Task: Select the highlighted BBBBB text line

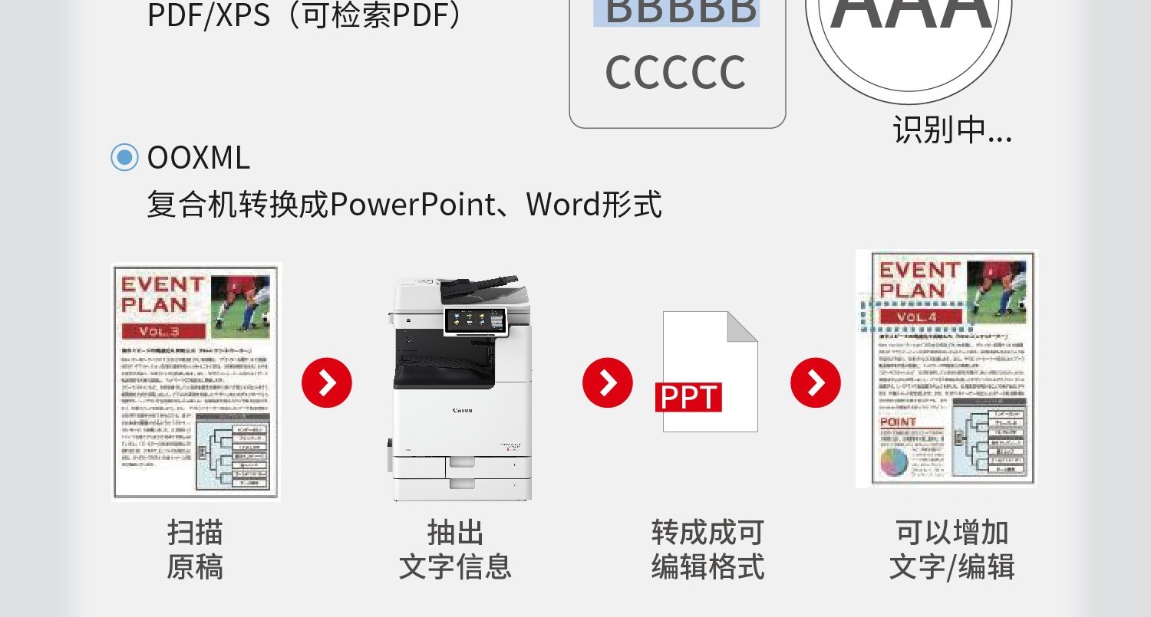Action: click(676, 13)
